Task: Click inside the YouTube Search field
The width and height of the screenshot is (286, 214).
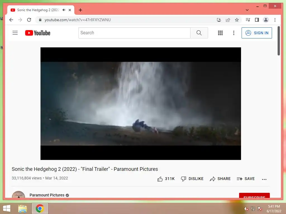Action: coord(134,33)
